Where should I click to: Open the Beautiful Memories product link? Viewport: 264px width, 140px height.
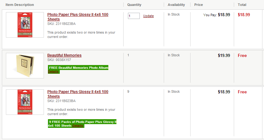click(x=64, y=55)
